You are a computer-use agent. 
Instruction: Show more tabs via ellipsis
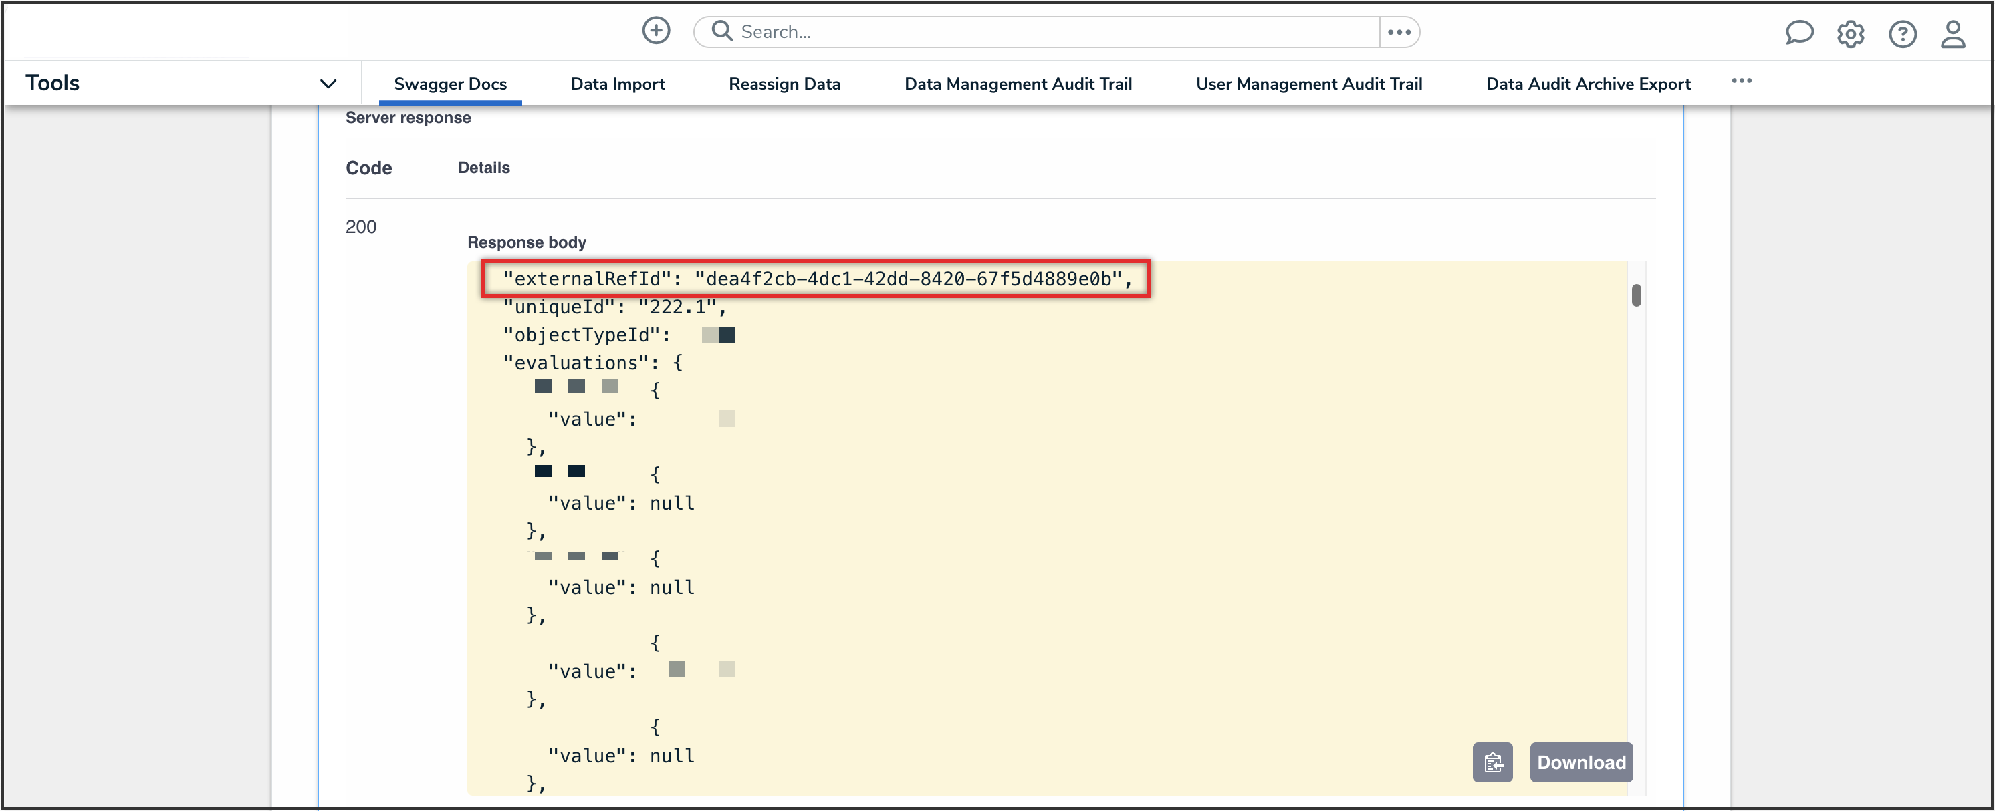pos(1742,82)
